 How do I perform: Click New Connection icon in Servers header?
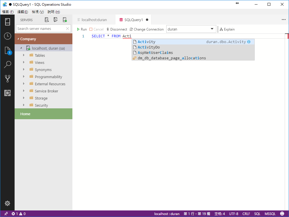pos(47,20)
